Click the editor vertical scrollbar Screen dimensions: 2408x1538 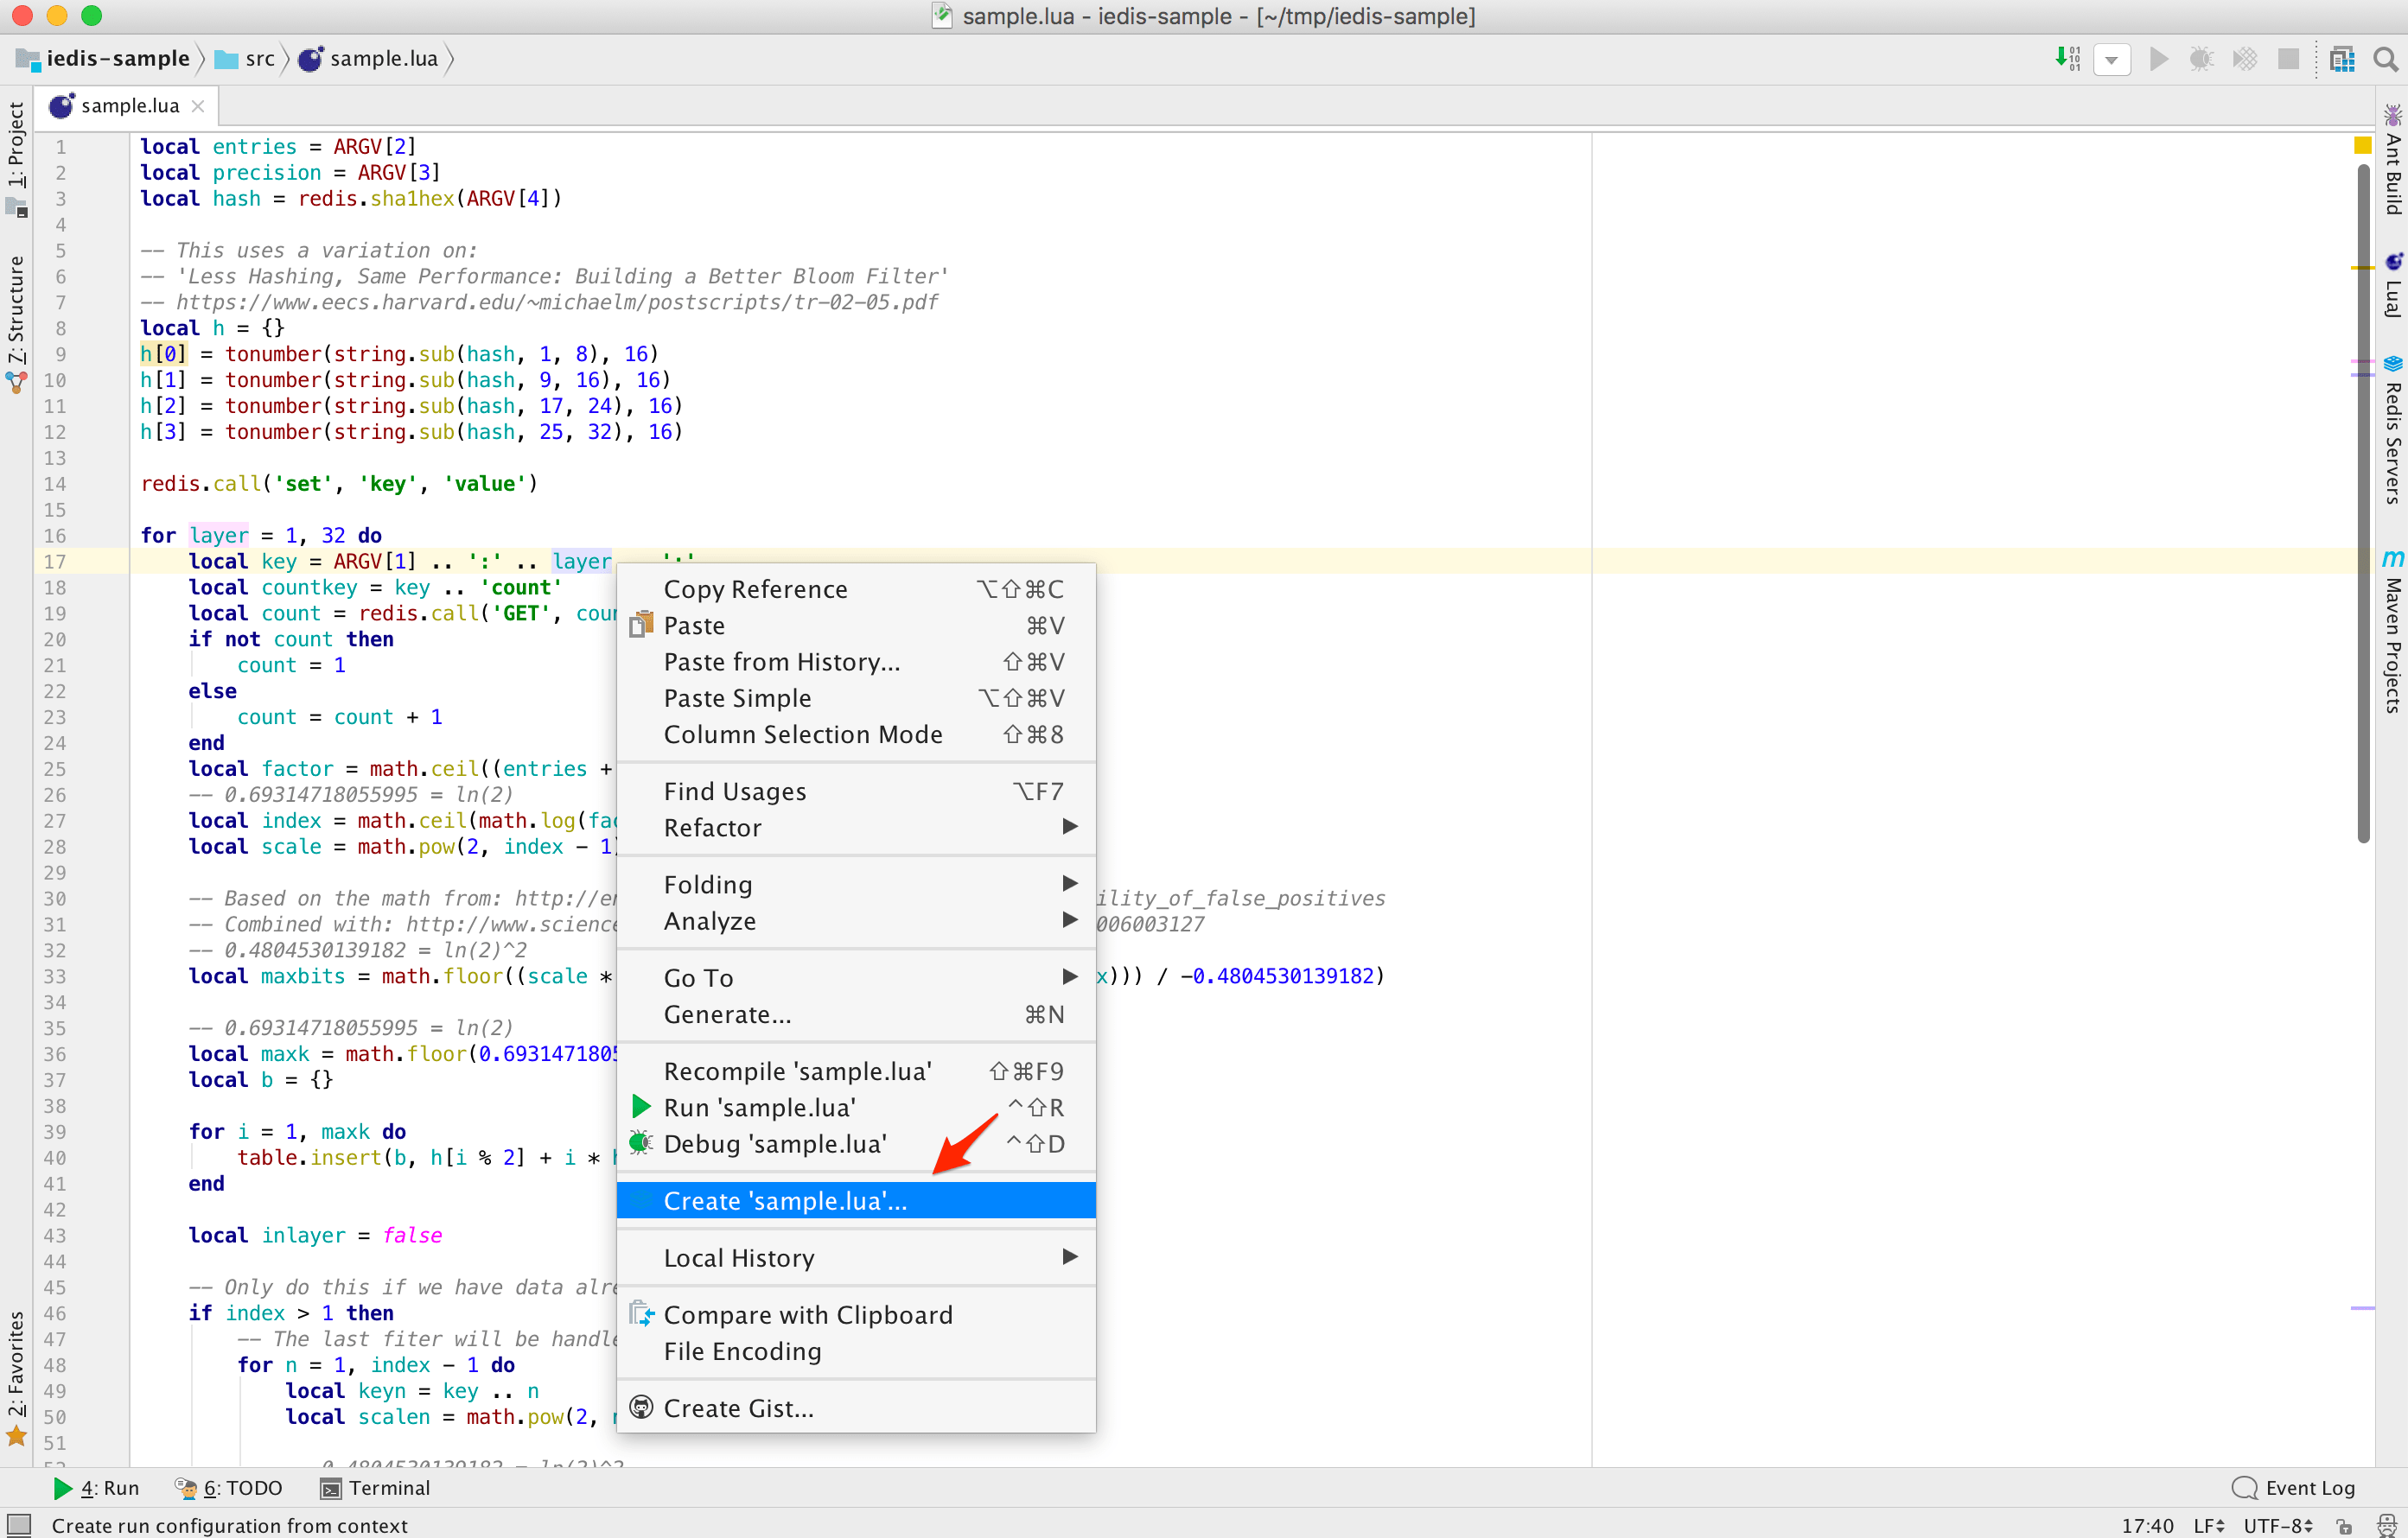tap(2363, 500)
